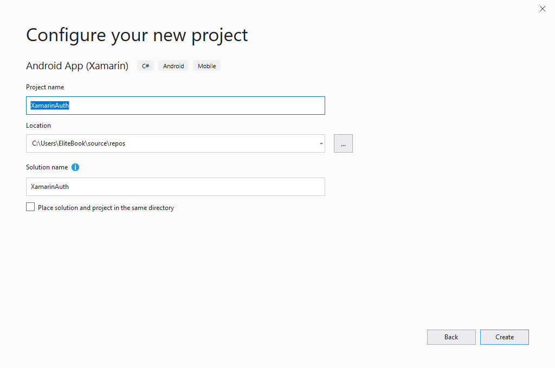Click the Android platform tag
Screen dimensions: 555x368
point(173,66)
